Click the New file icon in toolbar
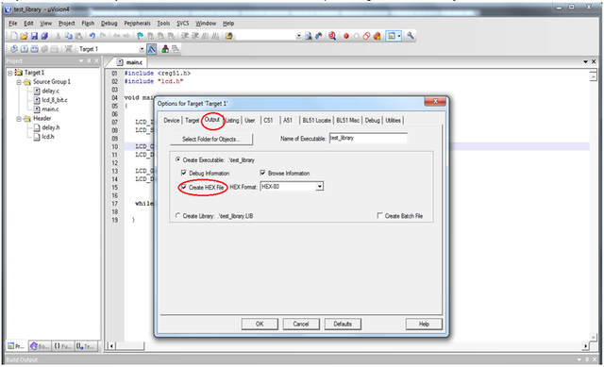The height and width of the screenshot is (367, 604). point(13,36)
